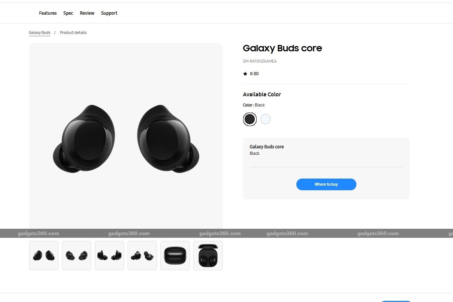Screen dimensions: 453x302
Task: Select the Black color swatch
Action: [250, 119]
